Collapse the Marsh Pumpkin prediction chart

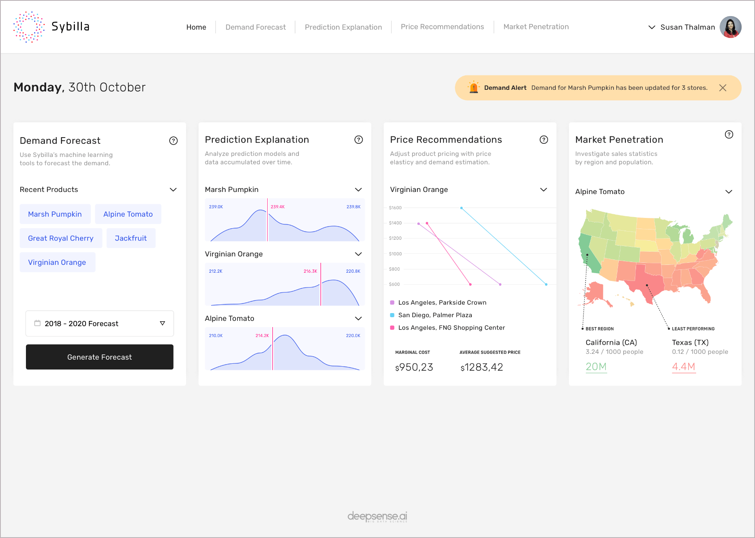[x=358, y=189]
